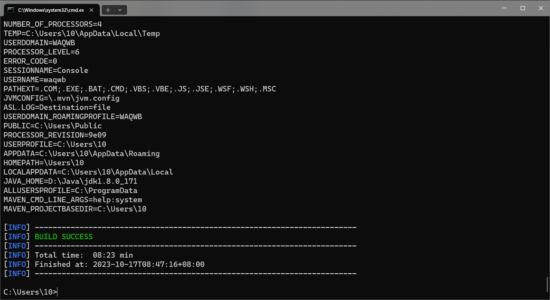Close the cmd.exe tab with its X
This screenshot has height=300, width=550.
click(92, 10)
